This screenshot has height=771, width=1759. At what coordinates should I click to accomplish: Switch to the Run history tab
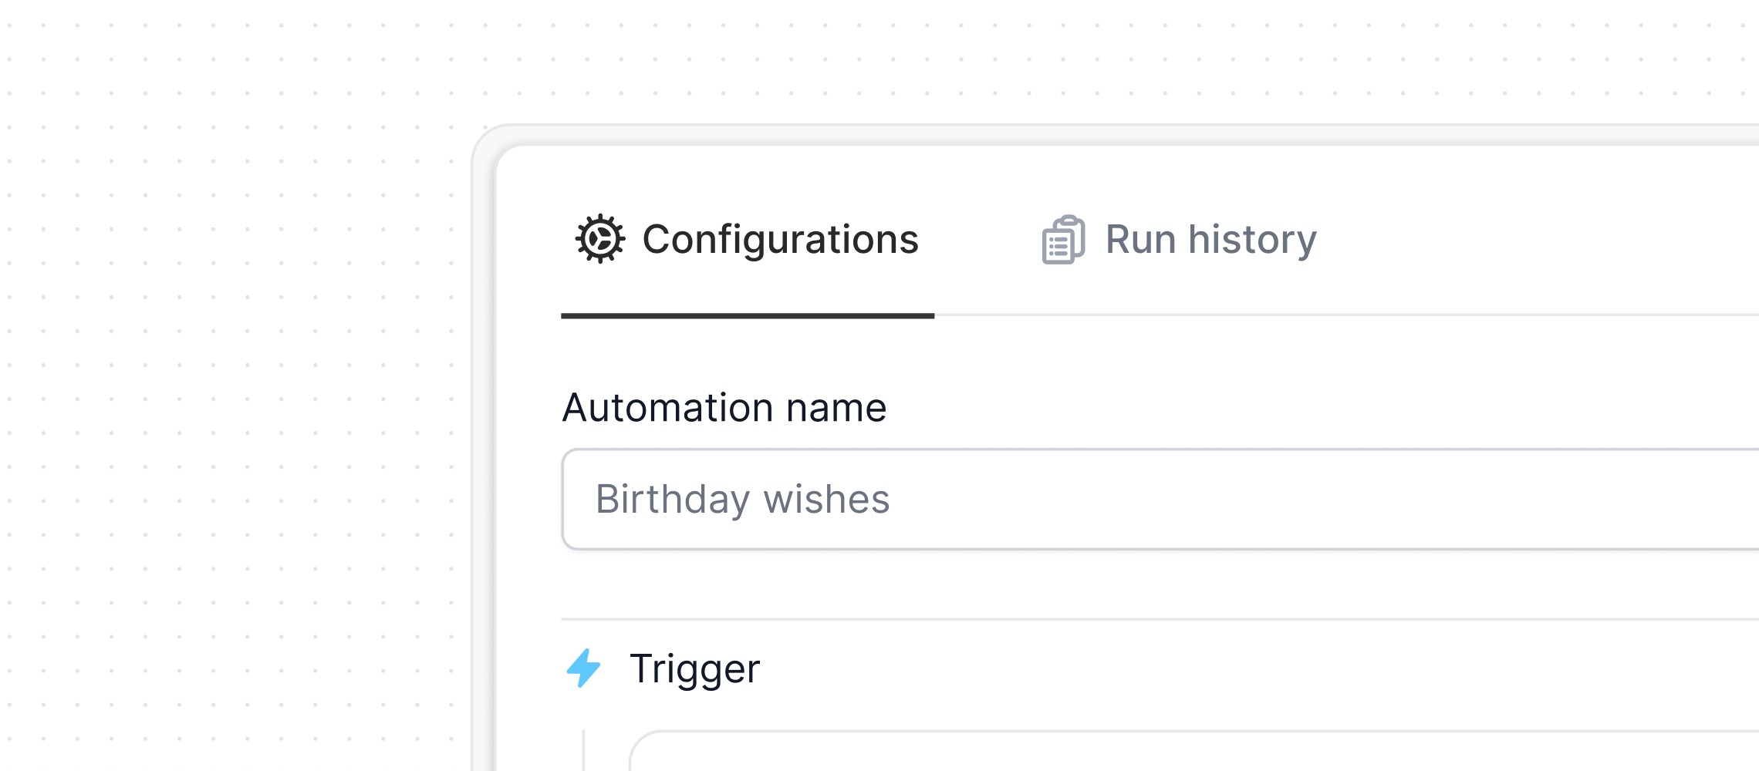pos(1179,240)
